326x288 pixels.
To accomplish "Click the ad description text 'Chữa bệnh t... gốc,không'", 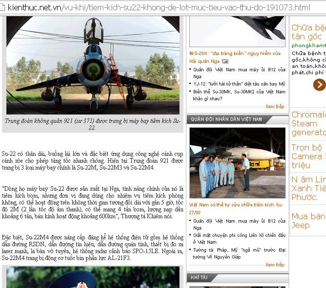I will pyautogui.click(x=308, y=63).
